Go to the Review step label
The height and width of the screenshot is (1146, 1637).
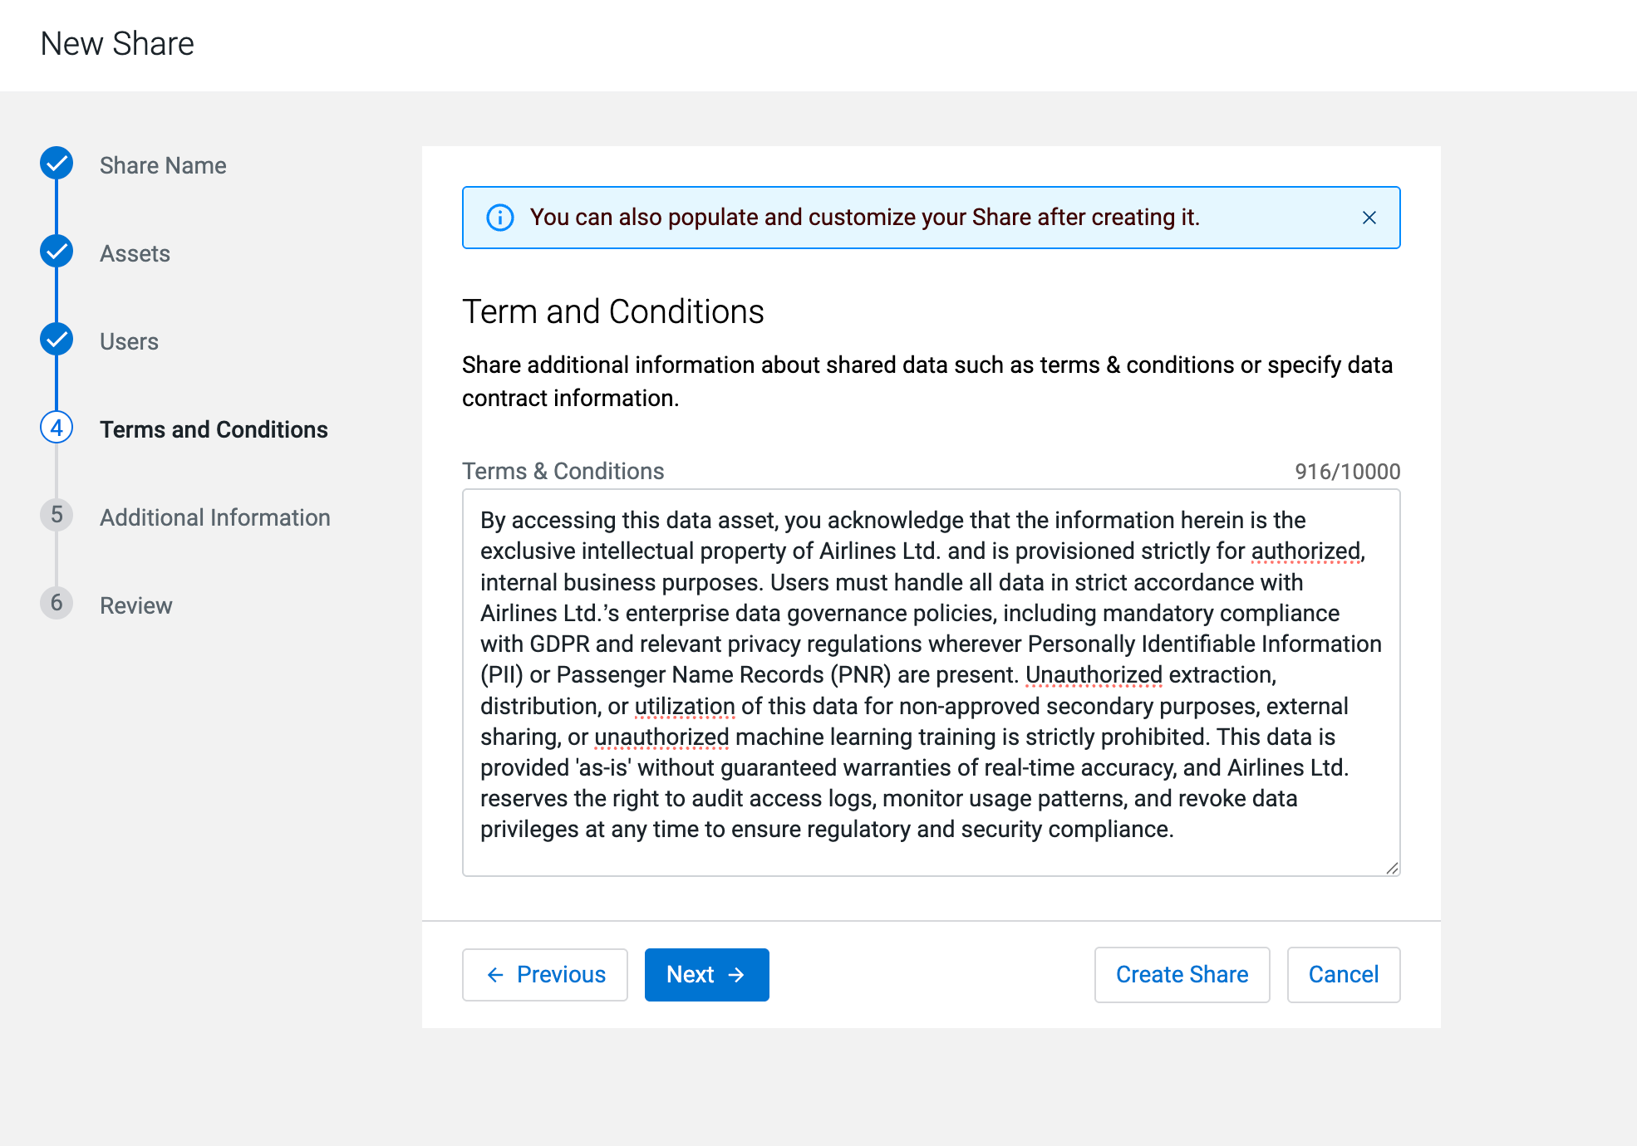pos(135,605)
